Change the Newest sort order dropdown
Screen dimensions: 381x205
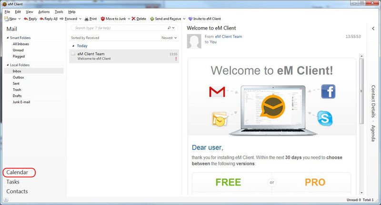click(169, 38)
